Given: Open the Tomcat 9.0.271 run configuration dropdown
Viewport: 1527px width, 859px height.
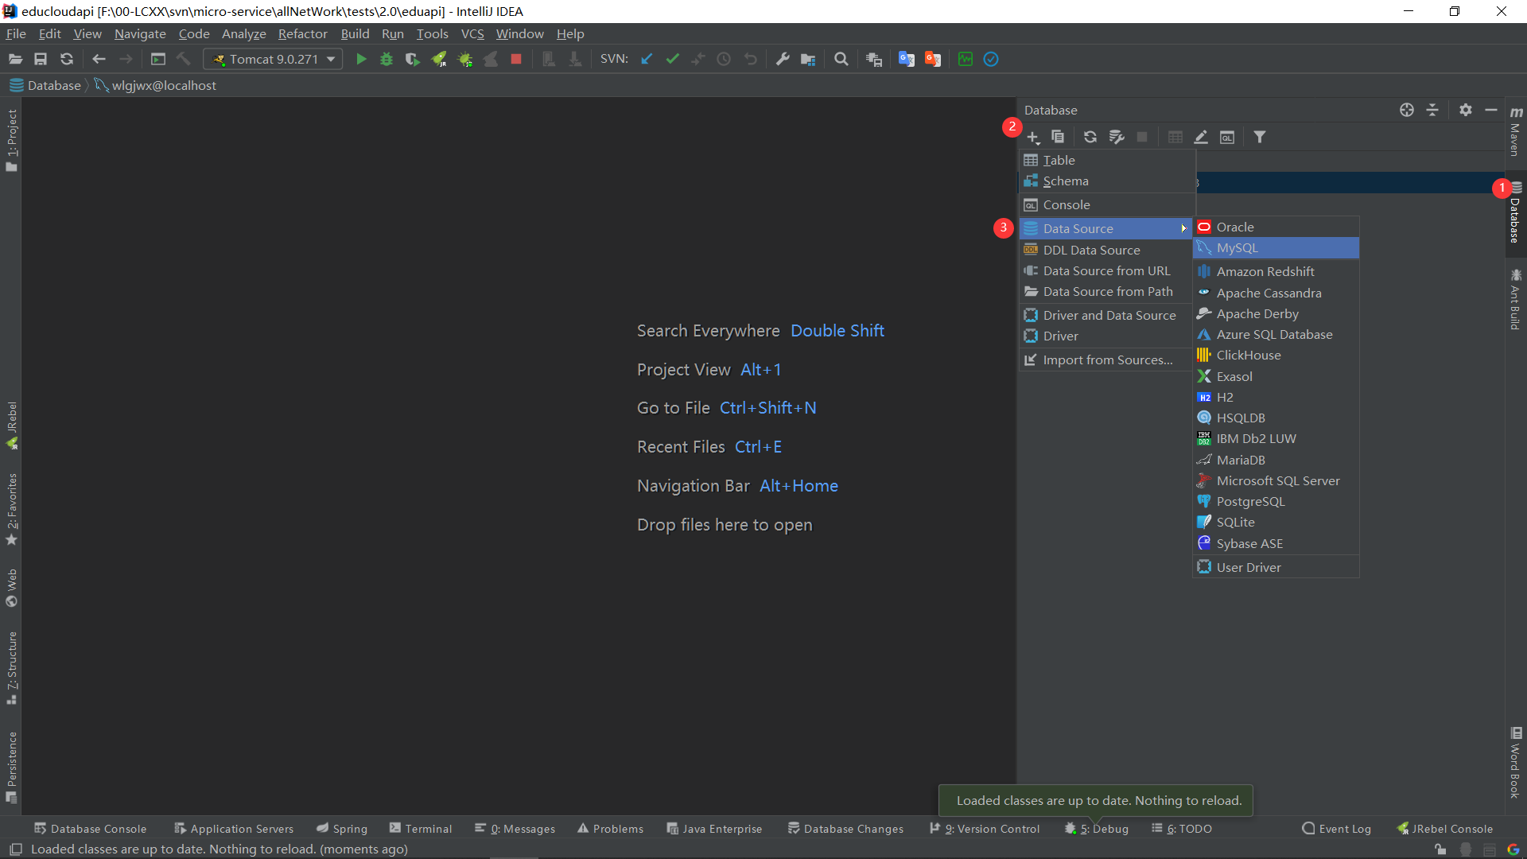Looking at the screenshot, I should tap(274, 59).
